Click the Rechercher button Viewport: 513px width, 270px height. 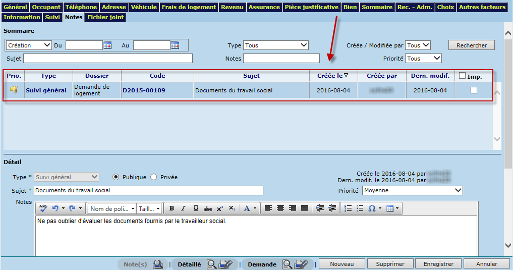click(x=471, y=45)
